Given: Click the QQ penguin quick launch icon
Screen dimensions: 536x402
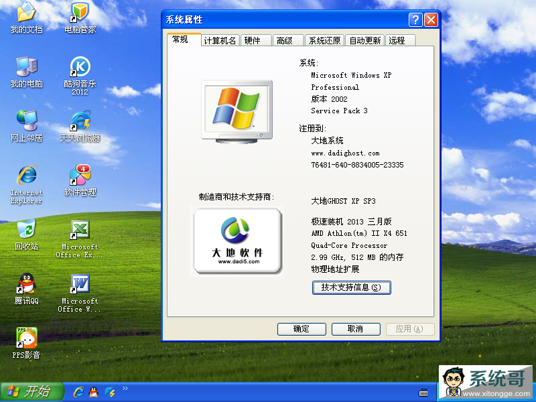Looking at the screenshot, I should point(93,391).
